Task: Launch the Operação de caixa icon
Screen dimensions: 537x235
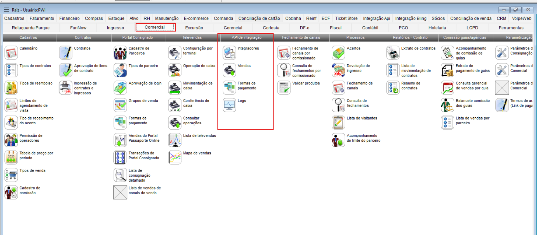Action: (x=175, y=70)
